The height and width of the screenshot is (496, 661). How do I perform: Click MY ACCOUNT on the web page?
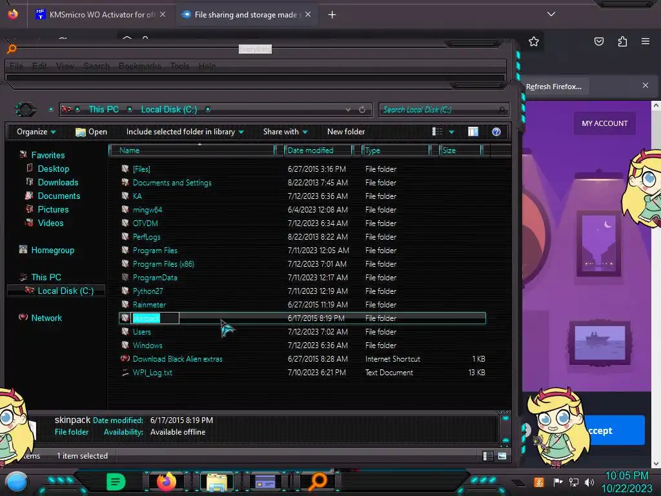(604, 123)
